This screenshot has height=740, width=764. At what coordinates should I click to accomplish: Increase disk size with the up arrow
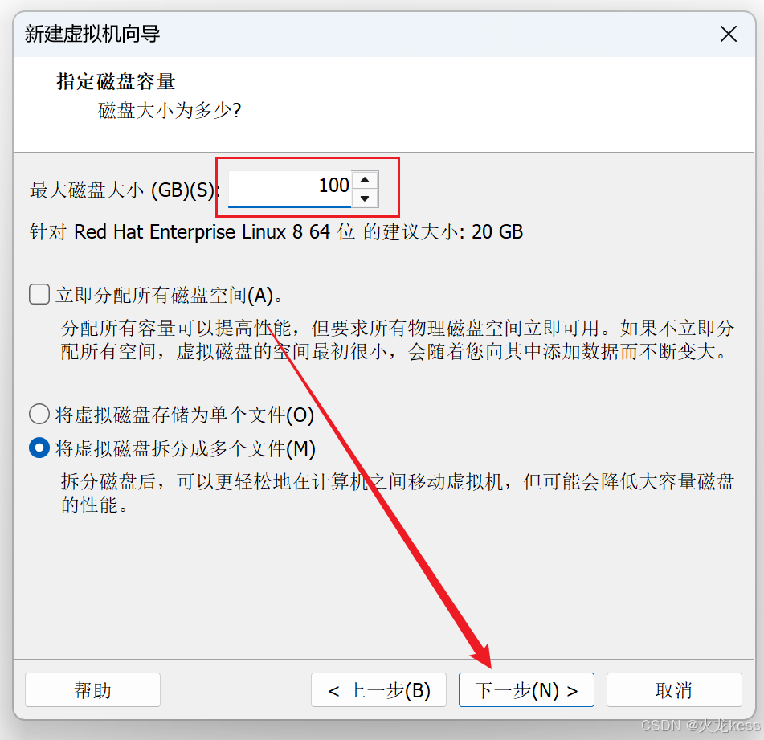(365, 180)
